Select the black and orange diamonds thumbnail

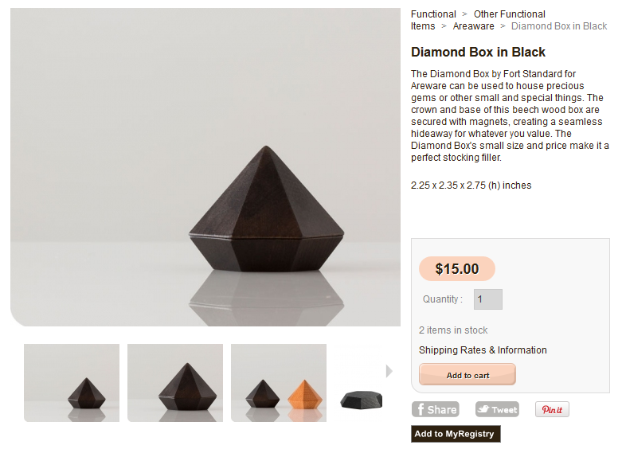point(279,383)
